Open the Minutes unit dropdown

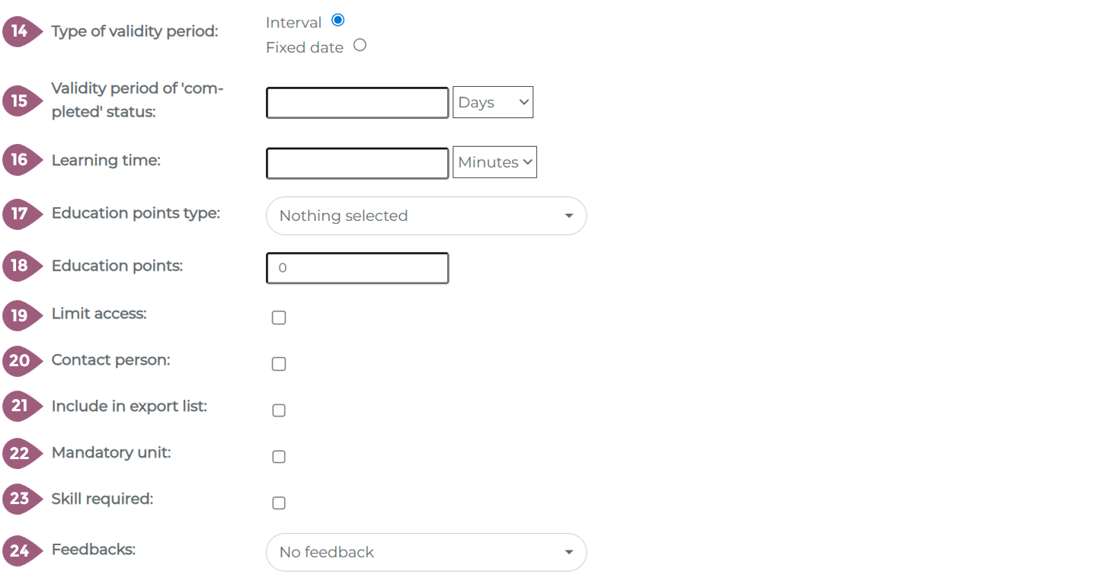pyautogui.click(x=494, y=162)
